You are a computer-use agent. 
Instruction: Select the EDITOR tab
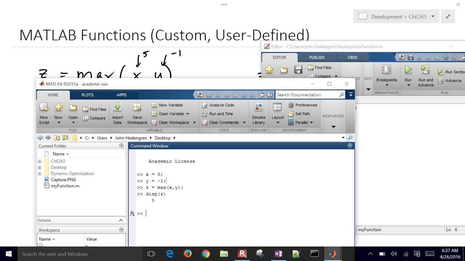(x=280, y=57)
